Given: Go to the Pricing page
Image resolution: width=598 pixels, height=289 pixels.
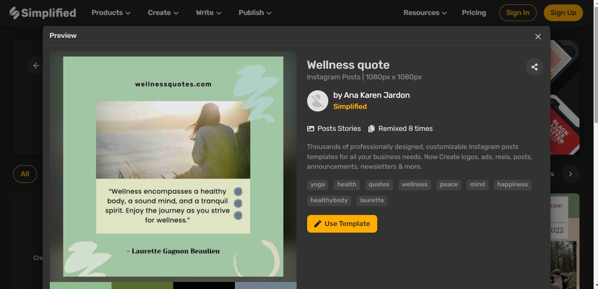Looking at the screenshot, I should (474, 13).
